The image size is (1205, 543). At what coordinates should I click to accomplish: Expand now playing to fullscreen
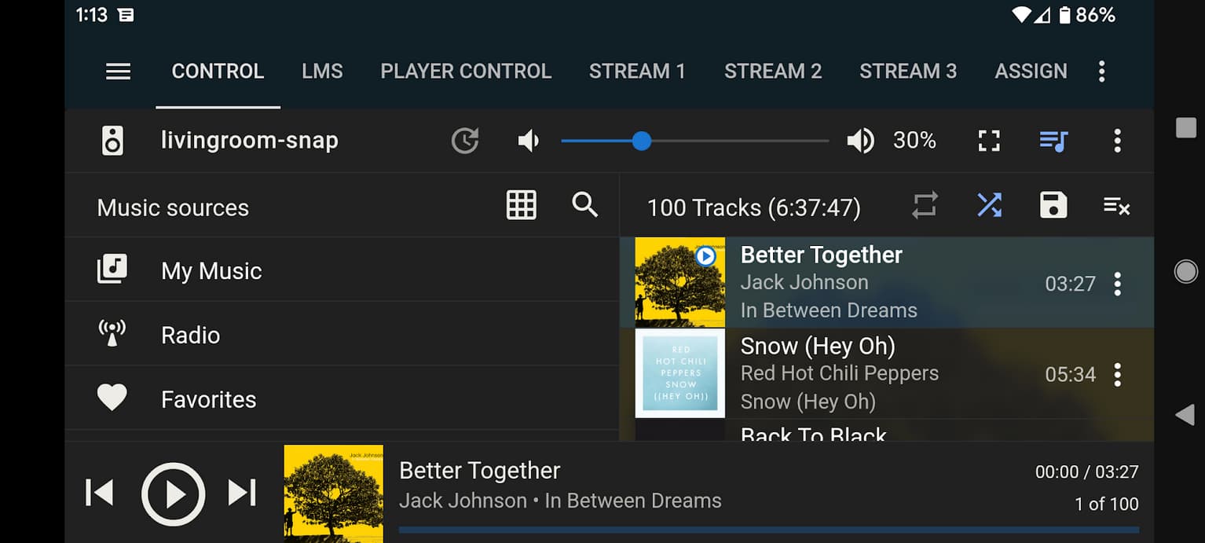pos(989,141)
